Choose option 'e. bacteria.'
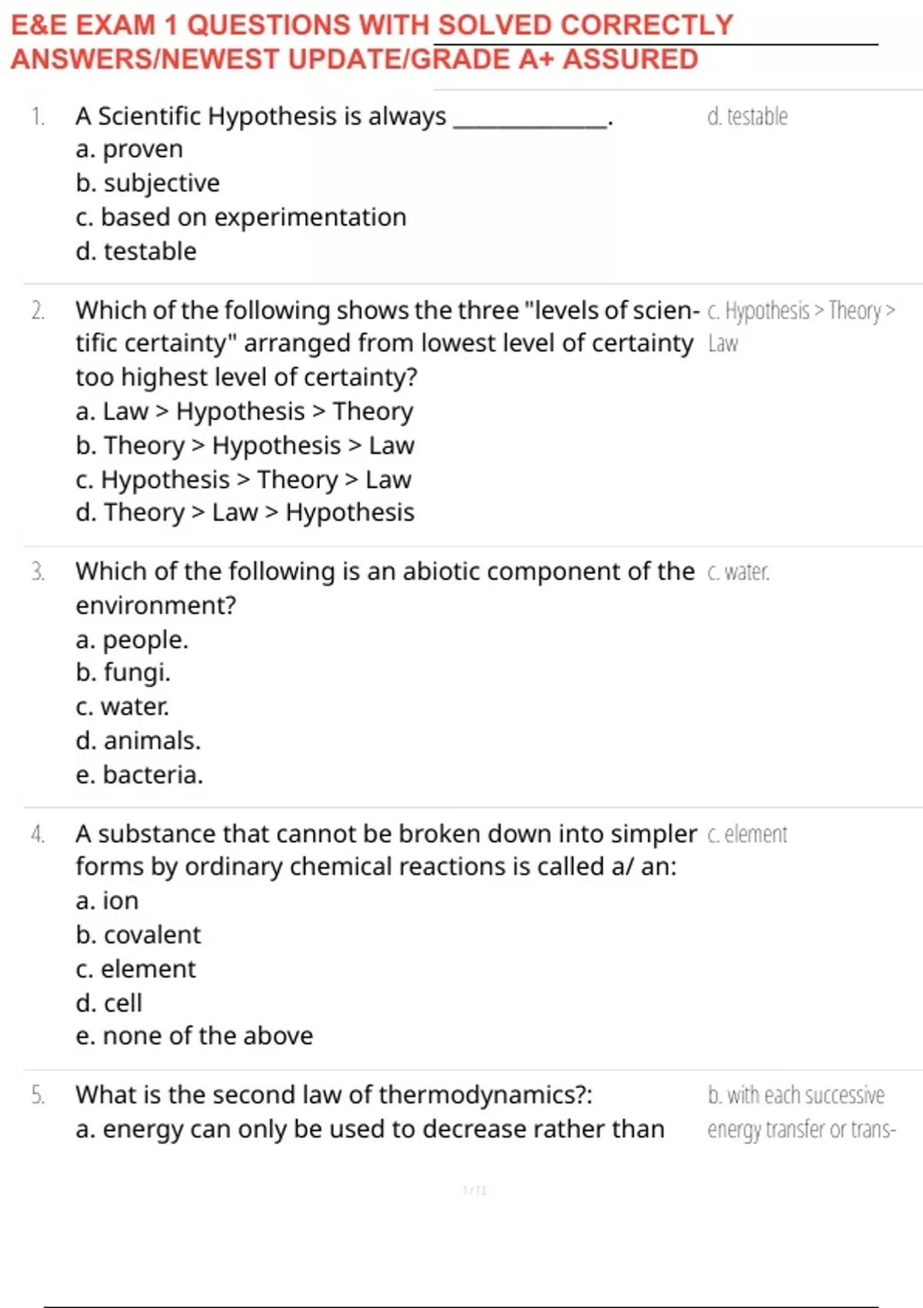 139,775
